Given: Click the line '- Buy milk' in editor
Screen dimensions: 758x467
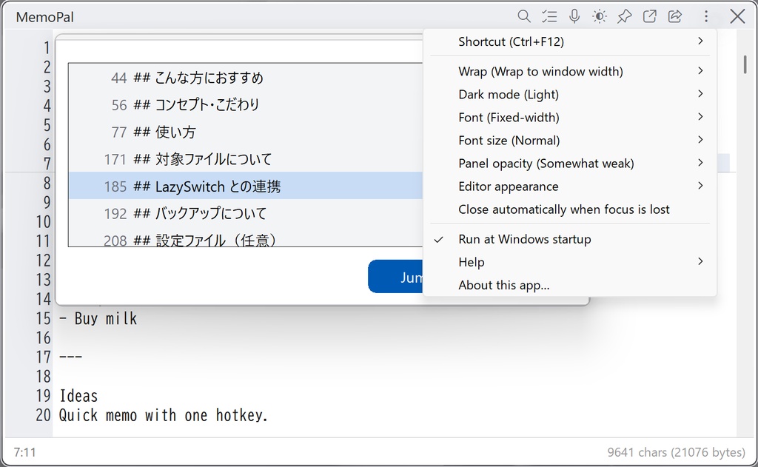Looking at the screenshot, I should (98, 318).
